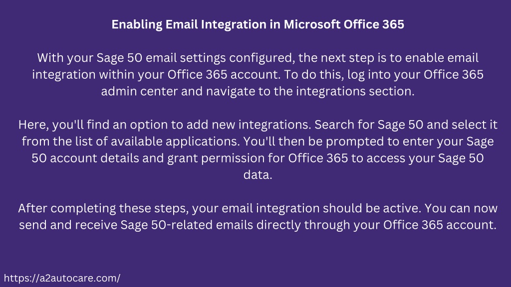This screenshot has height=287, width=511.
Task: Click the slide title about Enabling Email Integration
Action: [x=258, y=24]
